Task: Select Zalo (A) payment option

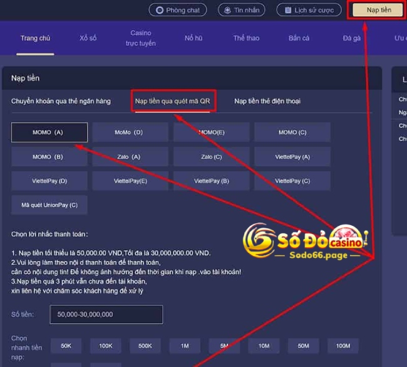Action: pyautogui.click(x=130, y=157)
